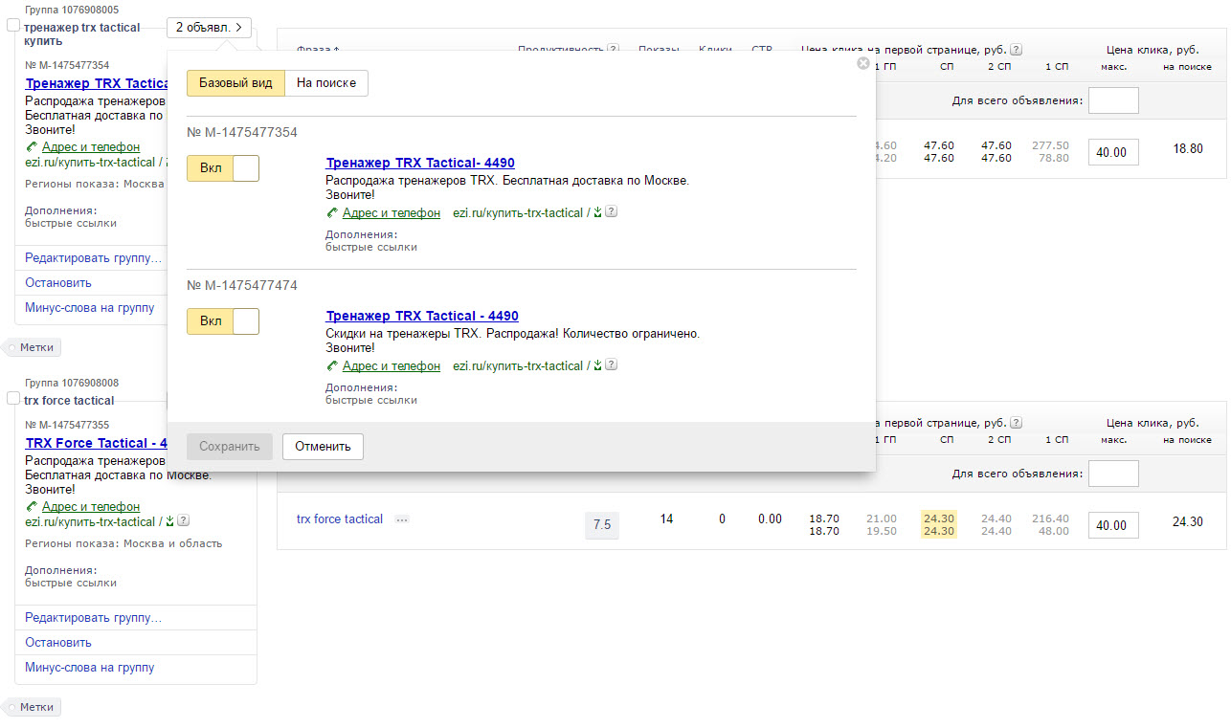Click download arrow icon for ad M-1475477474 in popup
The height and width of the screenshot is (728, 1231).
pos(597,365)
